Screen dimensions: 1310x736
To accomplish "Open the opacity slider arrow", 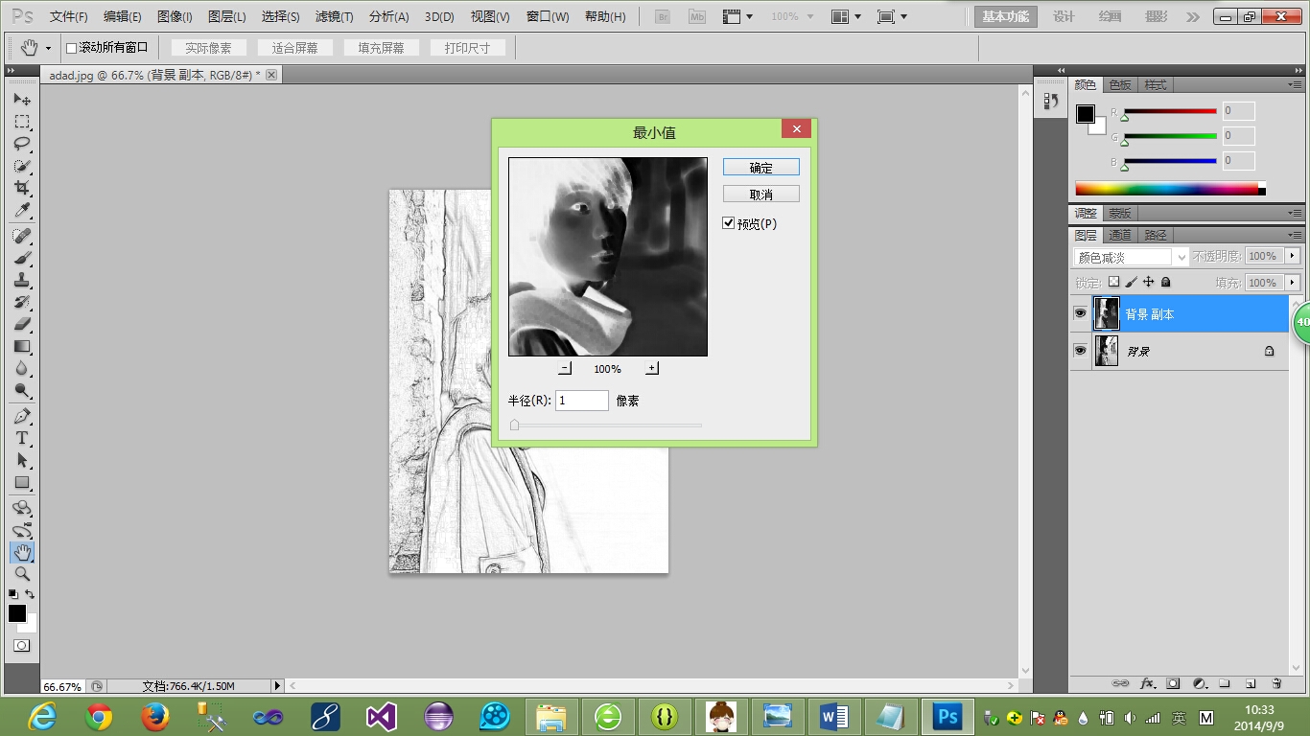I will point(1293,256).
